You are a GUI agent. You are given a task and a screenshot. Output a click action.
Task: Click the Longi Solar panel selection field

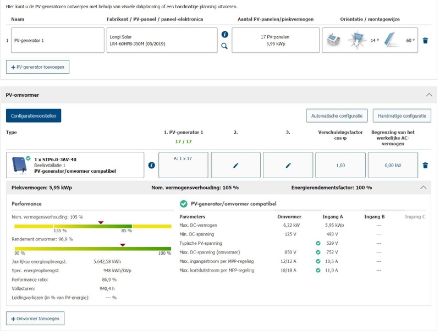(x=163, y=40)
